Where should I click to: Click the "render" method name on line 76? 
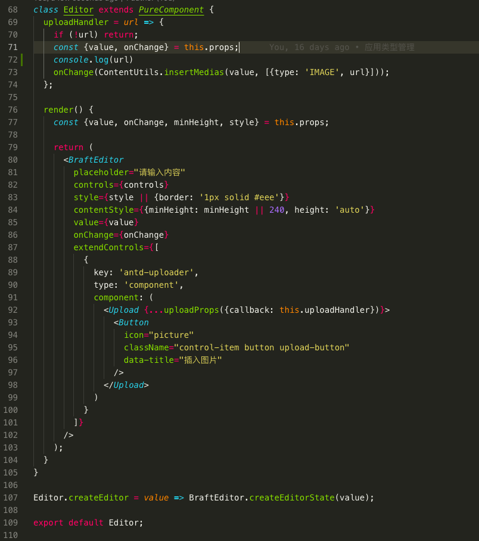pos(58,110)
